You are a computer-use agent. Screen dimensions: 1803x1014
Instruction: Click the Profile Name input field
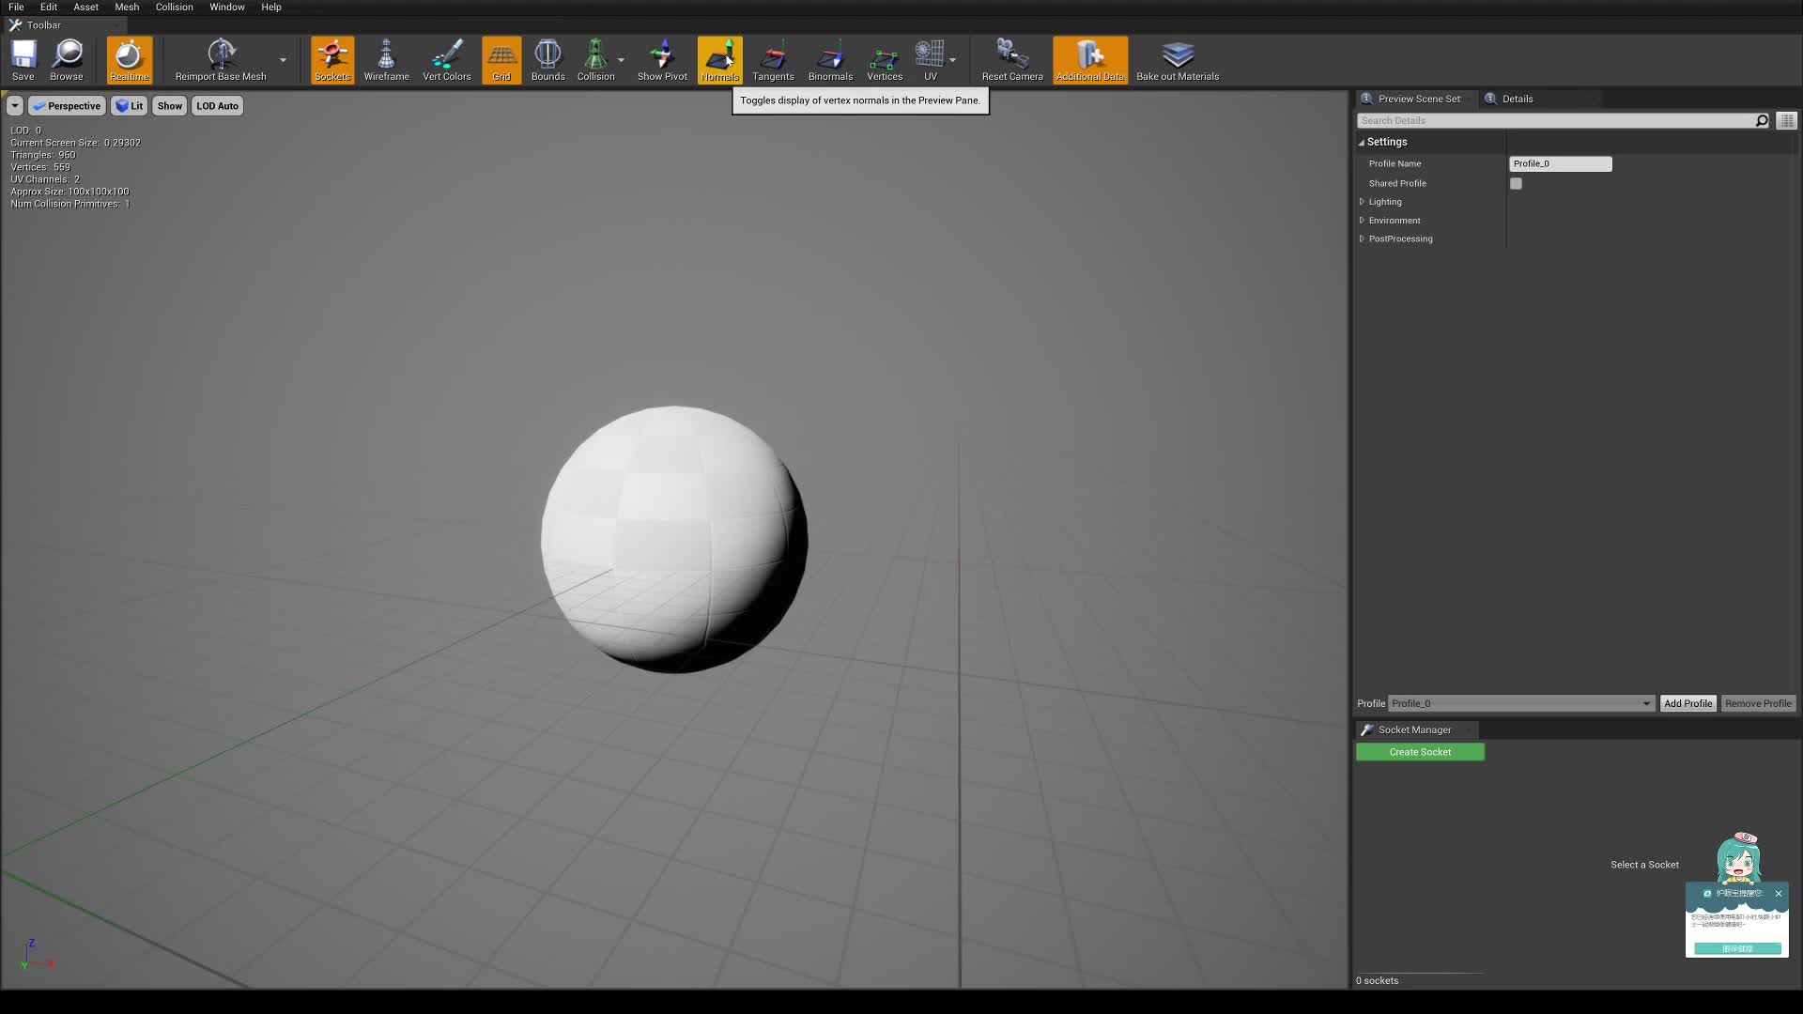tap(1561, 163)
